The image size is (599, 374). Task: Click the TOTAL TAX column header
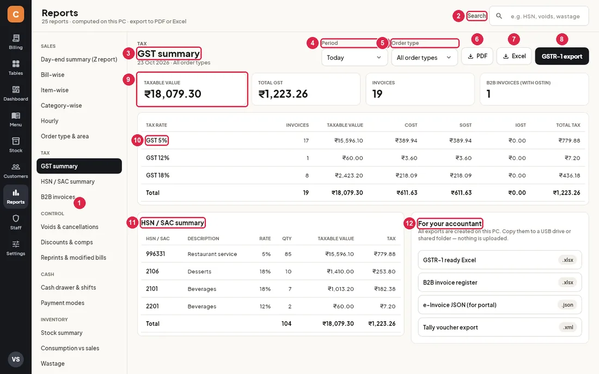coord(568,125)
